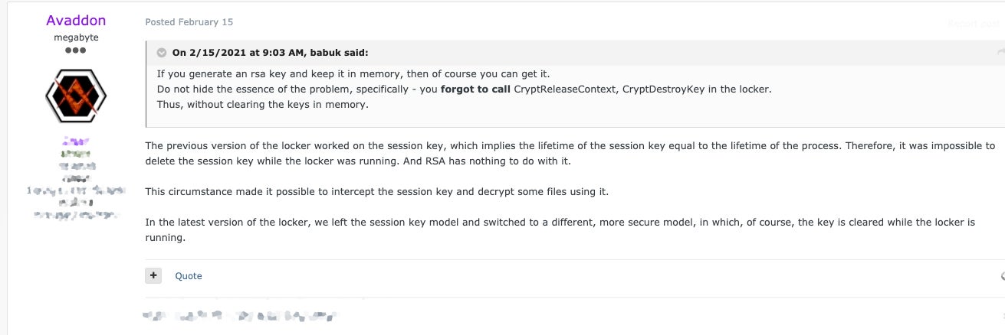
Task: Click the megabyte rank label
Action: tap(76, 37)
